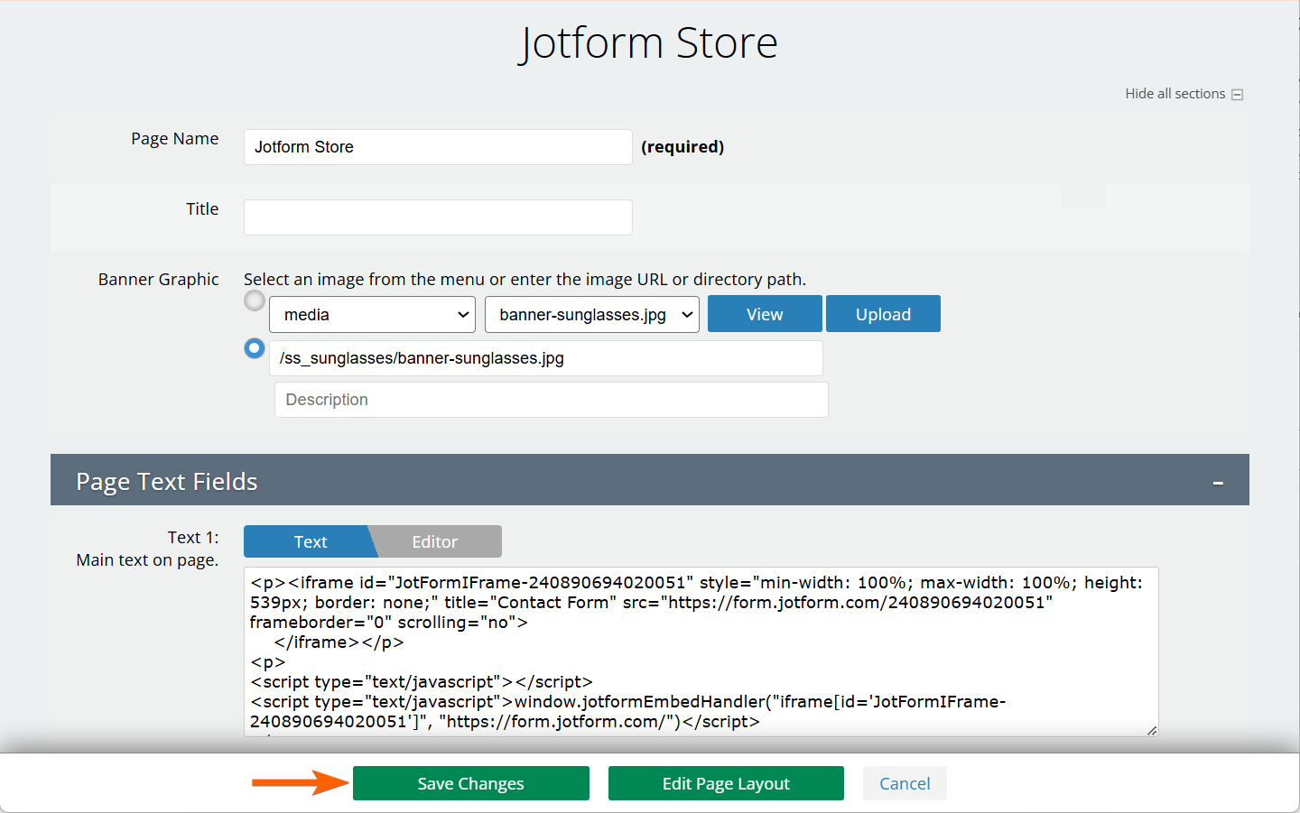Click the Hide all sections link text
The width and height of the screenshot is (1300, 813).
coord(1175,94)
